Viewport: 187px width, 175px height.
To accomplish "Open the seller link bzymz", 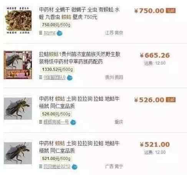I will pyautogui.click(x=50, y=33).
